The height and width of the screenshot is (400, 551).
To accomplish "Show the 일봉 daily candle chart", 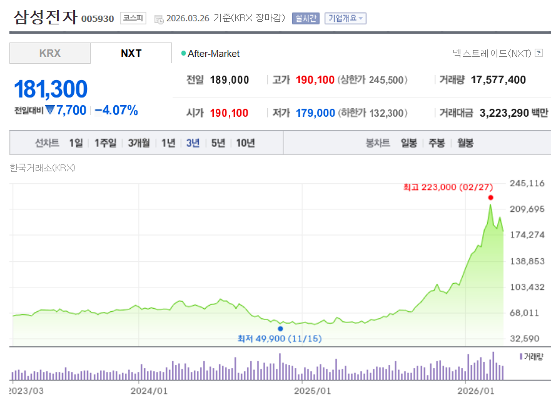I will (x=409, y=143).
